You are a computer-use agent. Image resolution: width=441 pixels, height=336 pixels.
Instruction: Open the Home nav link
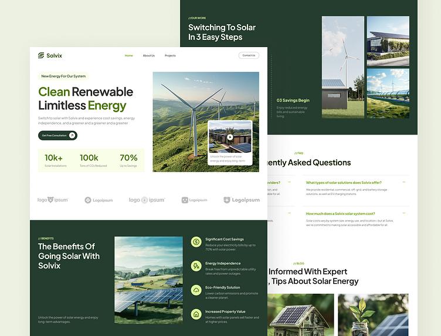tap(128, 55)
